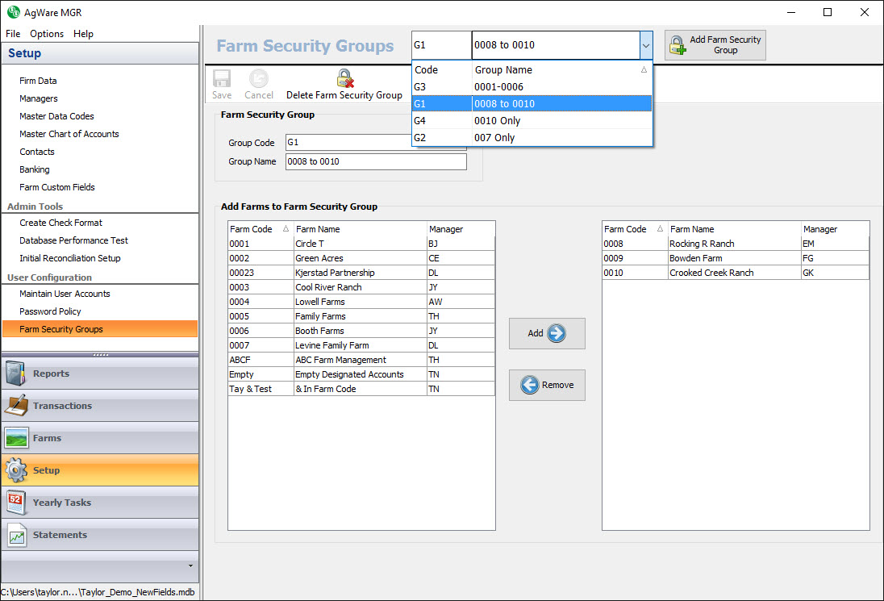Click the Cancel undo icon
Screen dimensions: 884x601
[259, 79]
